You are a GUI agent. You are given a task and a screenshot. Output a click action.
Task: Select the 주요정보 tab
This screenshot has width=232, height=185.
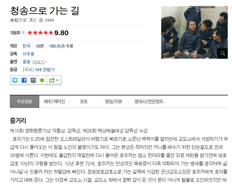(x=25, y=101)
